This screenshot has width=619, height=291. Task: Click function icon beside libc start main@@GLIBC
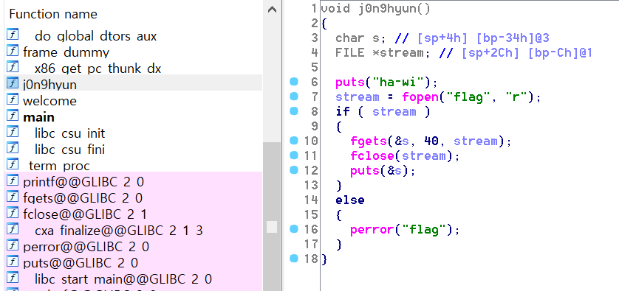point(13,277)
